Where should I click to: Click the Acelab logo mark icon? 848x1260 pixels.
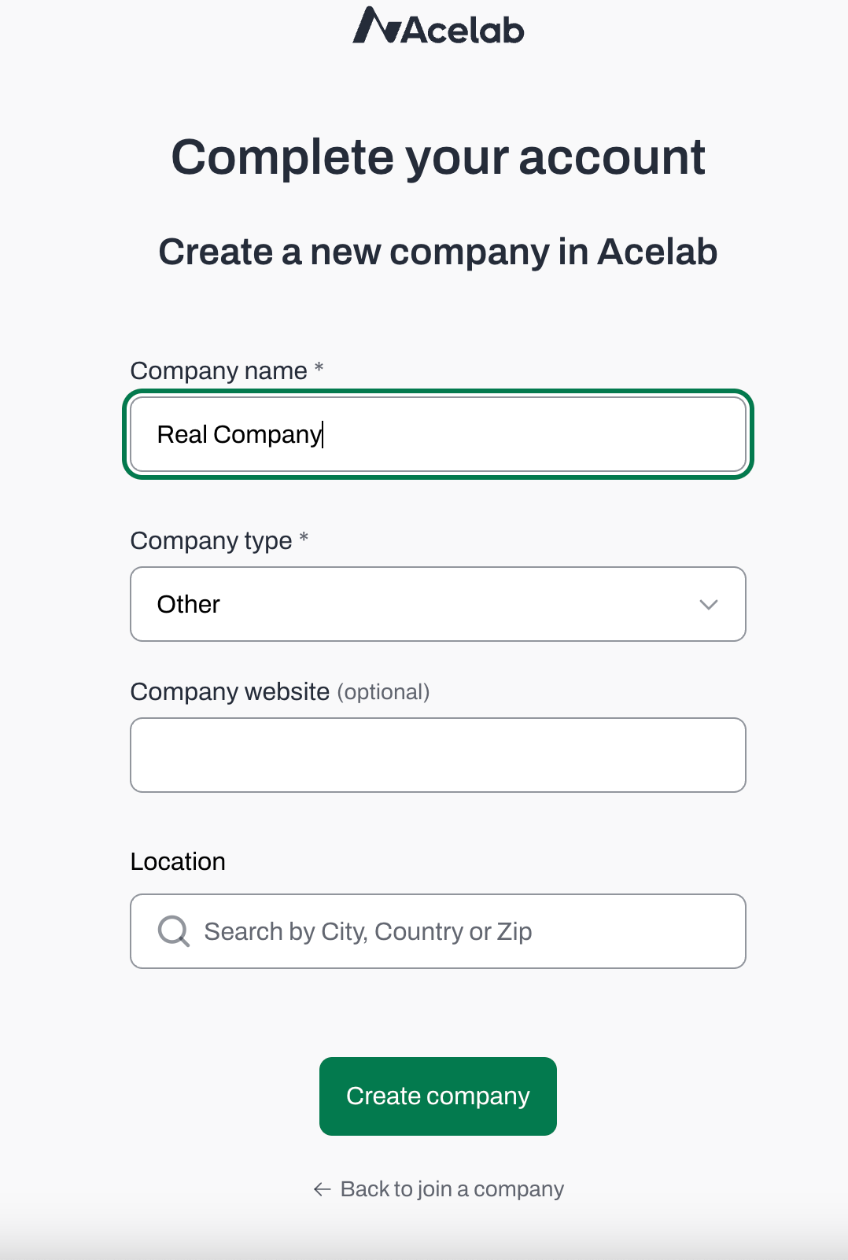point(378,24)
